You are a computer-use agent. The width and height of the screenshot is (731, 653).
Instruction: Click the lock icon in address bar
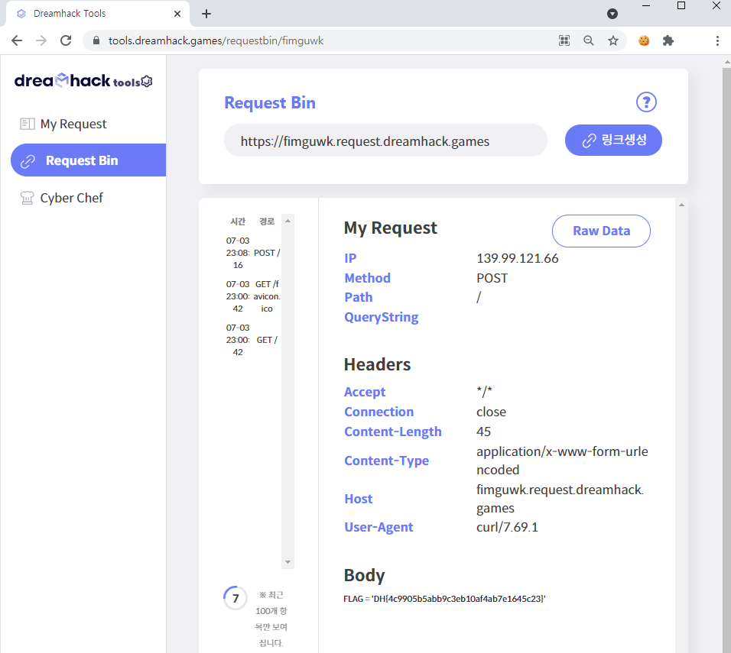(x=96, y=40)
